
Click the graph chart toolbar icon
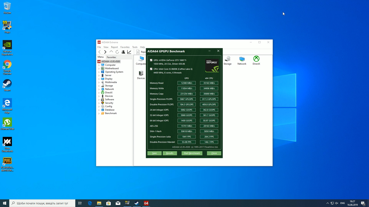[129, 52]
